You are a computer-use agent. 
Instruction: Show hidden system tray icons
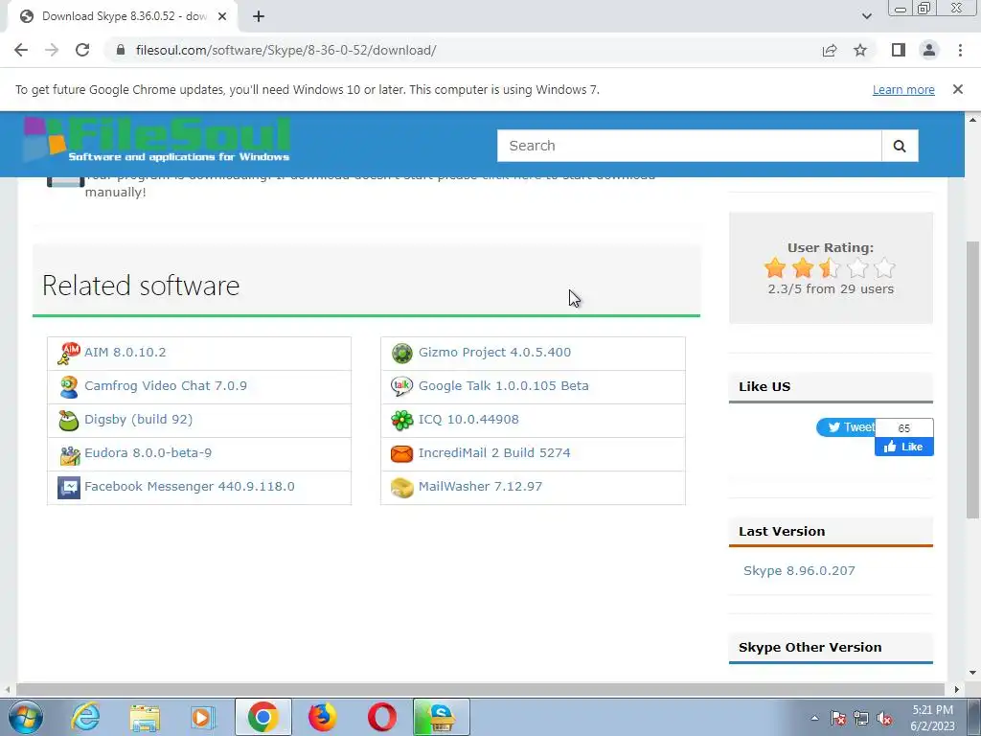coord(814,718)
